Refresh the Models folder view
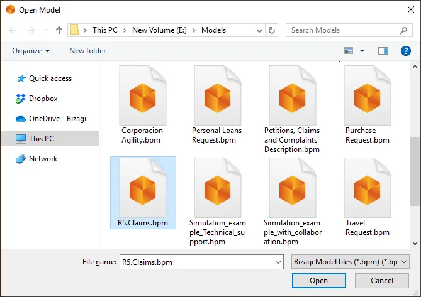This screenshot has width=421, height=297. pyautogui.click(x=272, y=30)
